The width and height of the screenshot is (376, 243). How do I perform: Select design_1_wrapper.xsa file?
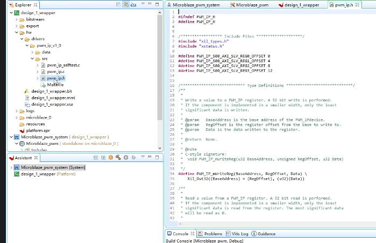pyautogui.click(x=52, y=104)
